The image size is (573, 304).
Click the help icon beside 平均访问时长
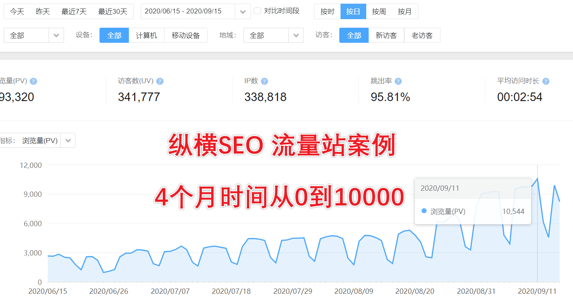point(546,81)
